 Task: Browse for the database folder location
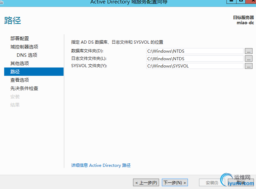pos(248,51)
